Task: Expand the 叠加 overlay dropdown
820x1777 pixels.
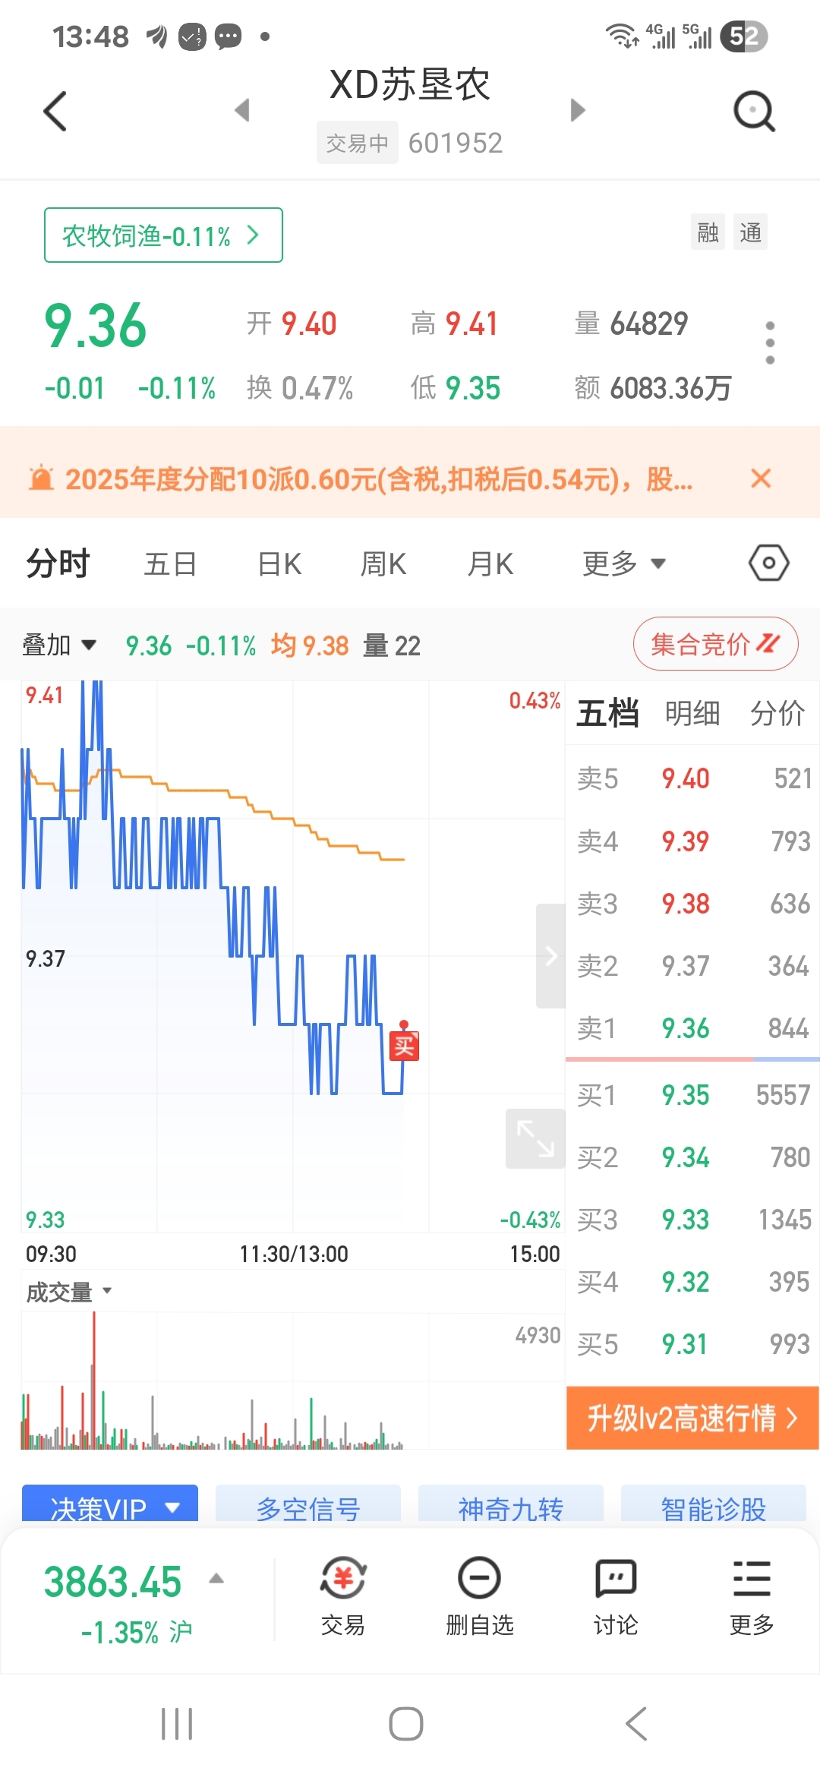Action: pyautogui.click(x=59, y=645)
